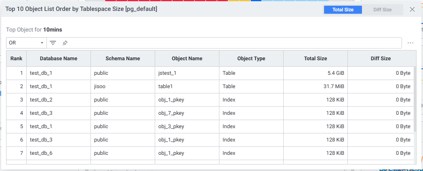Sort by Diff Size column header
This screenshot has height=171, width=423.
[x=381, y=59]
